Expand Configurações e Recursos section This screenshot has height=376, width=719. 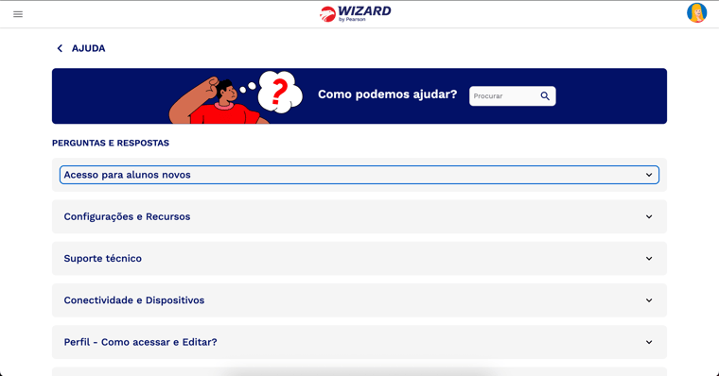[x=359, y=216]
